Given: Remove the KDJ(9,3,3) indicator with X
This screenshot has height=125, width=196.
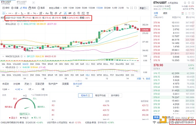Looking at the screenshot, I should [x=20, y=67].
